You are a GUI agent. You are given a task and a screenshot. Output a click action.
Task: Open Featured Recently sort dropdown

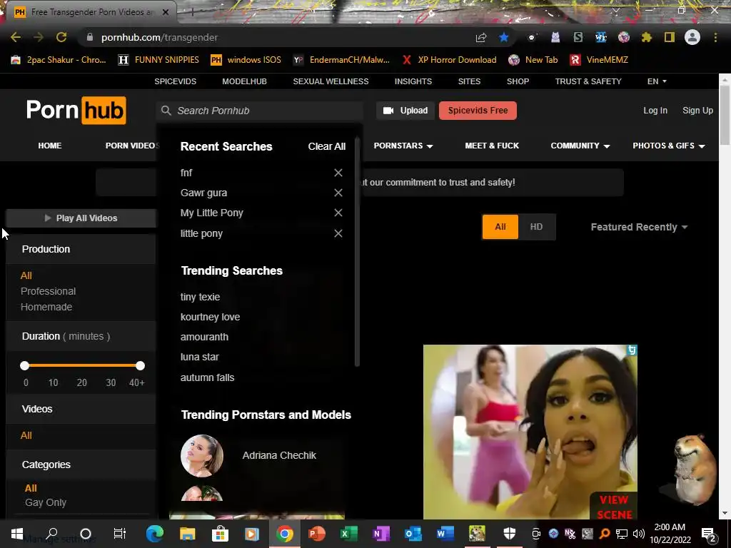click(x=639, y=227)
